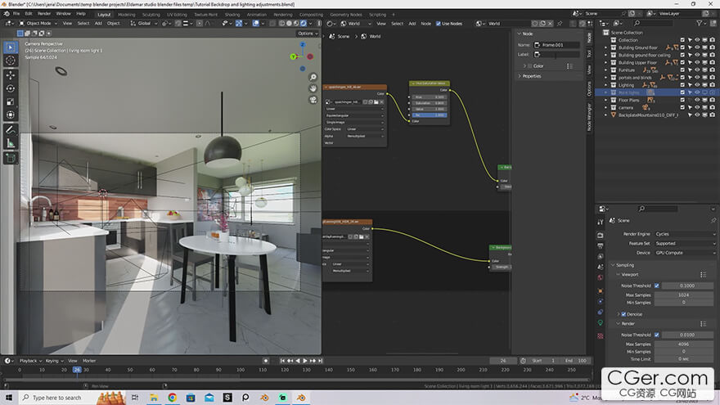Select the Measure tool
This screenshot has width=720, height=405.
11,143
